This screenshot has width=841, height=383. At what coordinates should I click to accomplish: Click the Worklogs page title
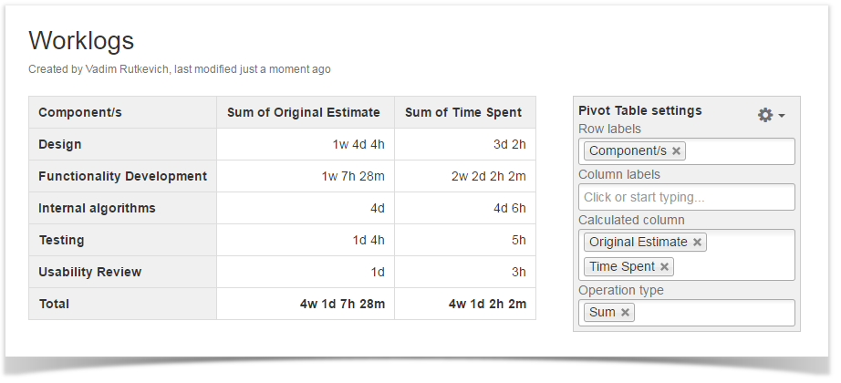(81, 40)
